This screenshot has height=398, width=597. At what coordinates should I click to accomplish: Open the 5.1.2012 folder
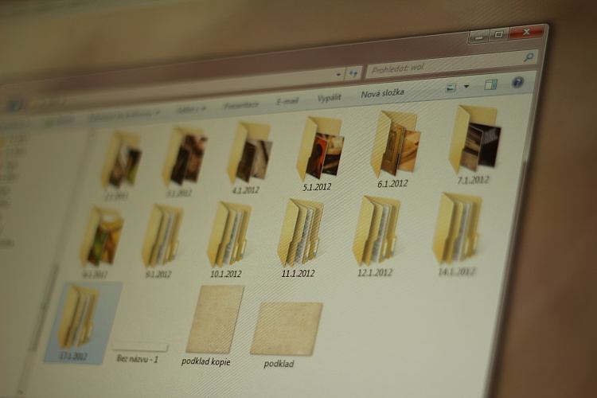click(x=319, y=152)
